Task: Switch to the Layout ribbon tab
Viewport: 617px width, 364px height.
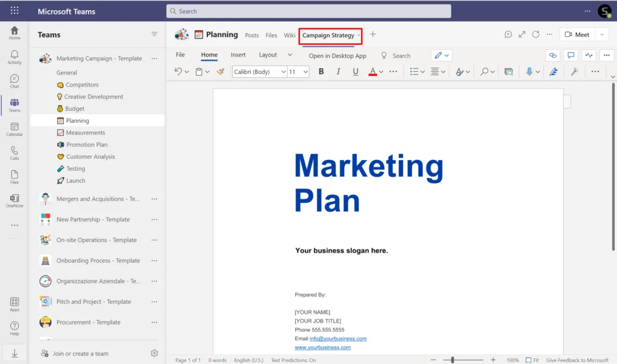Action: click(268, 55)
